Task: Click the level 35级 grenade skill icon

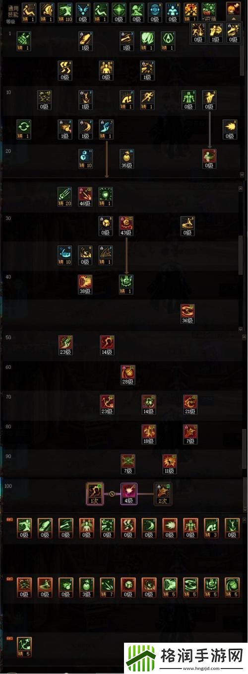Action: [x=127, y=159]
